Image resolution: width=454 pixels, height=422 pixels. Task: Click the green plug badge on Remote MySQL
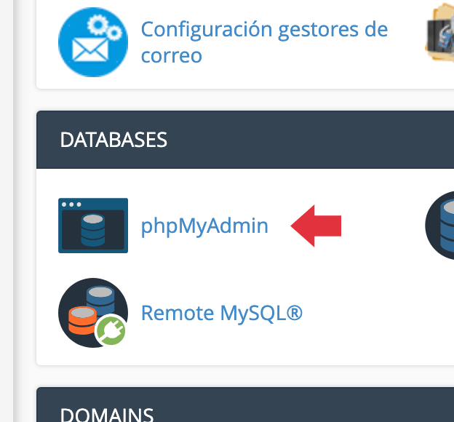point(111,330)
